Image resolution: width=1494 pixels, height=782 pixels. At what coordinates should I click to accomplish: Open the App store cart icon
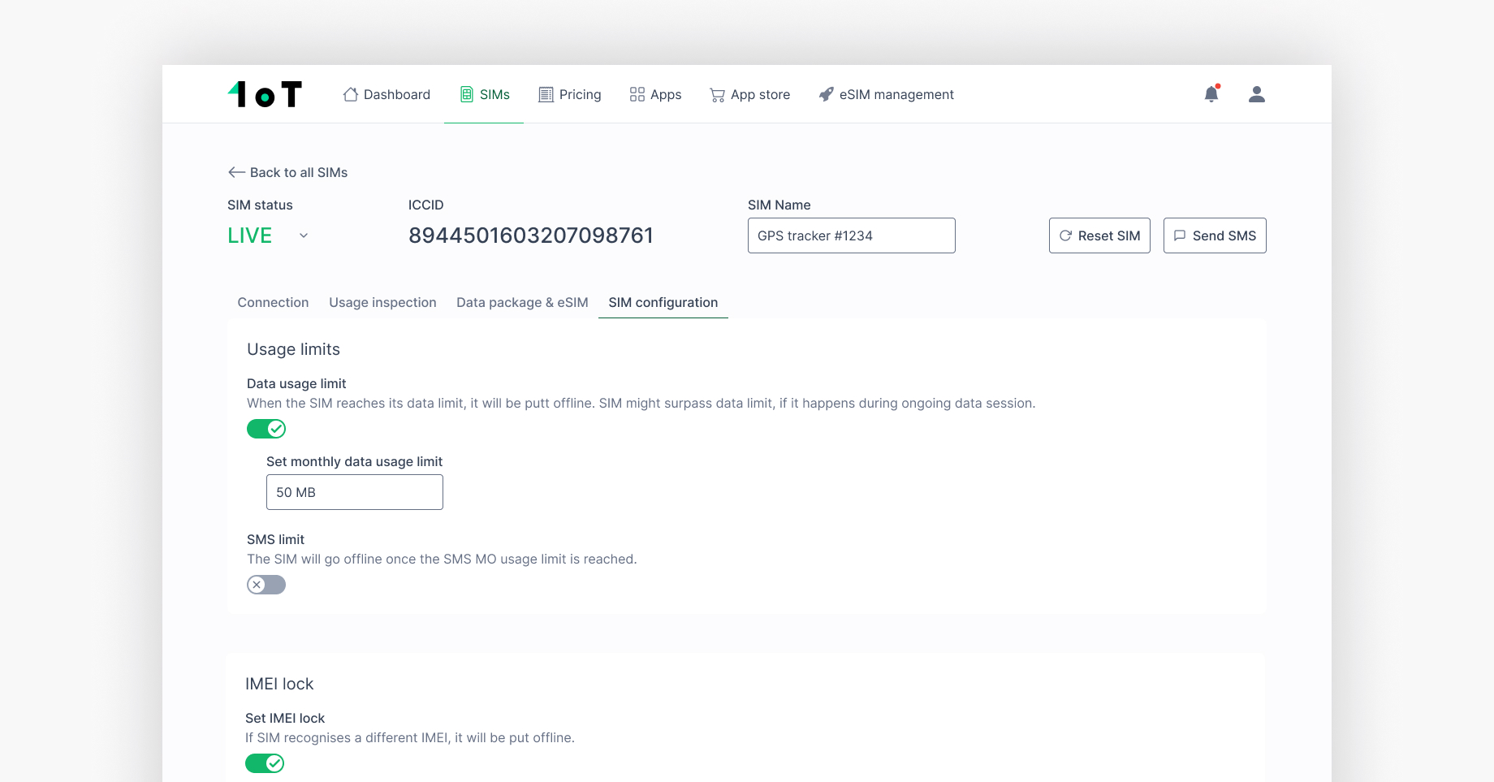(717, 94)
